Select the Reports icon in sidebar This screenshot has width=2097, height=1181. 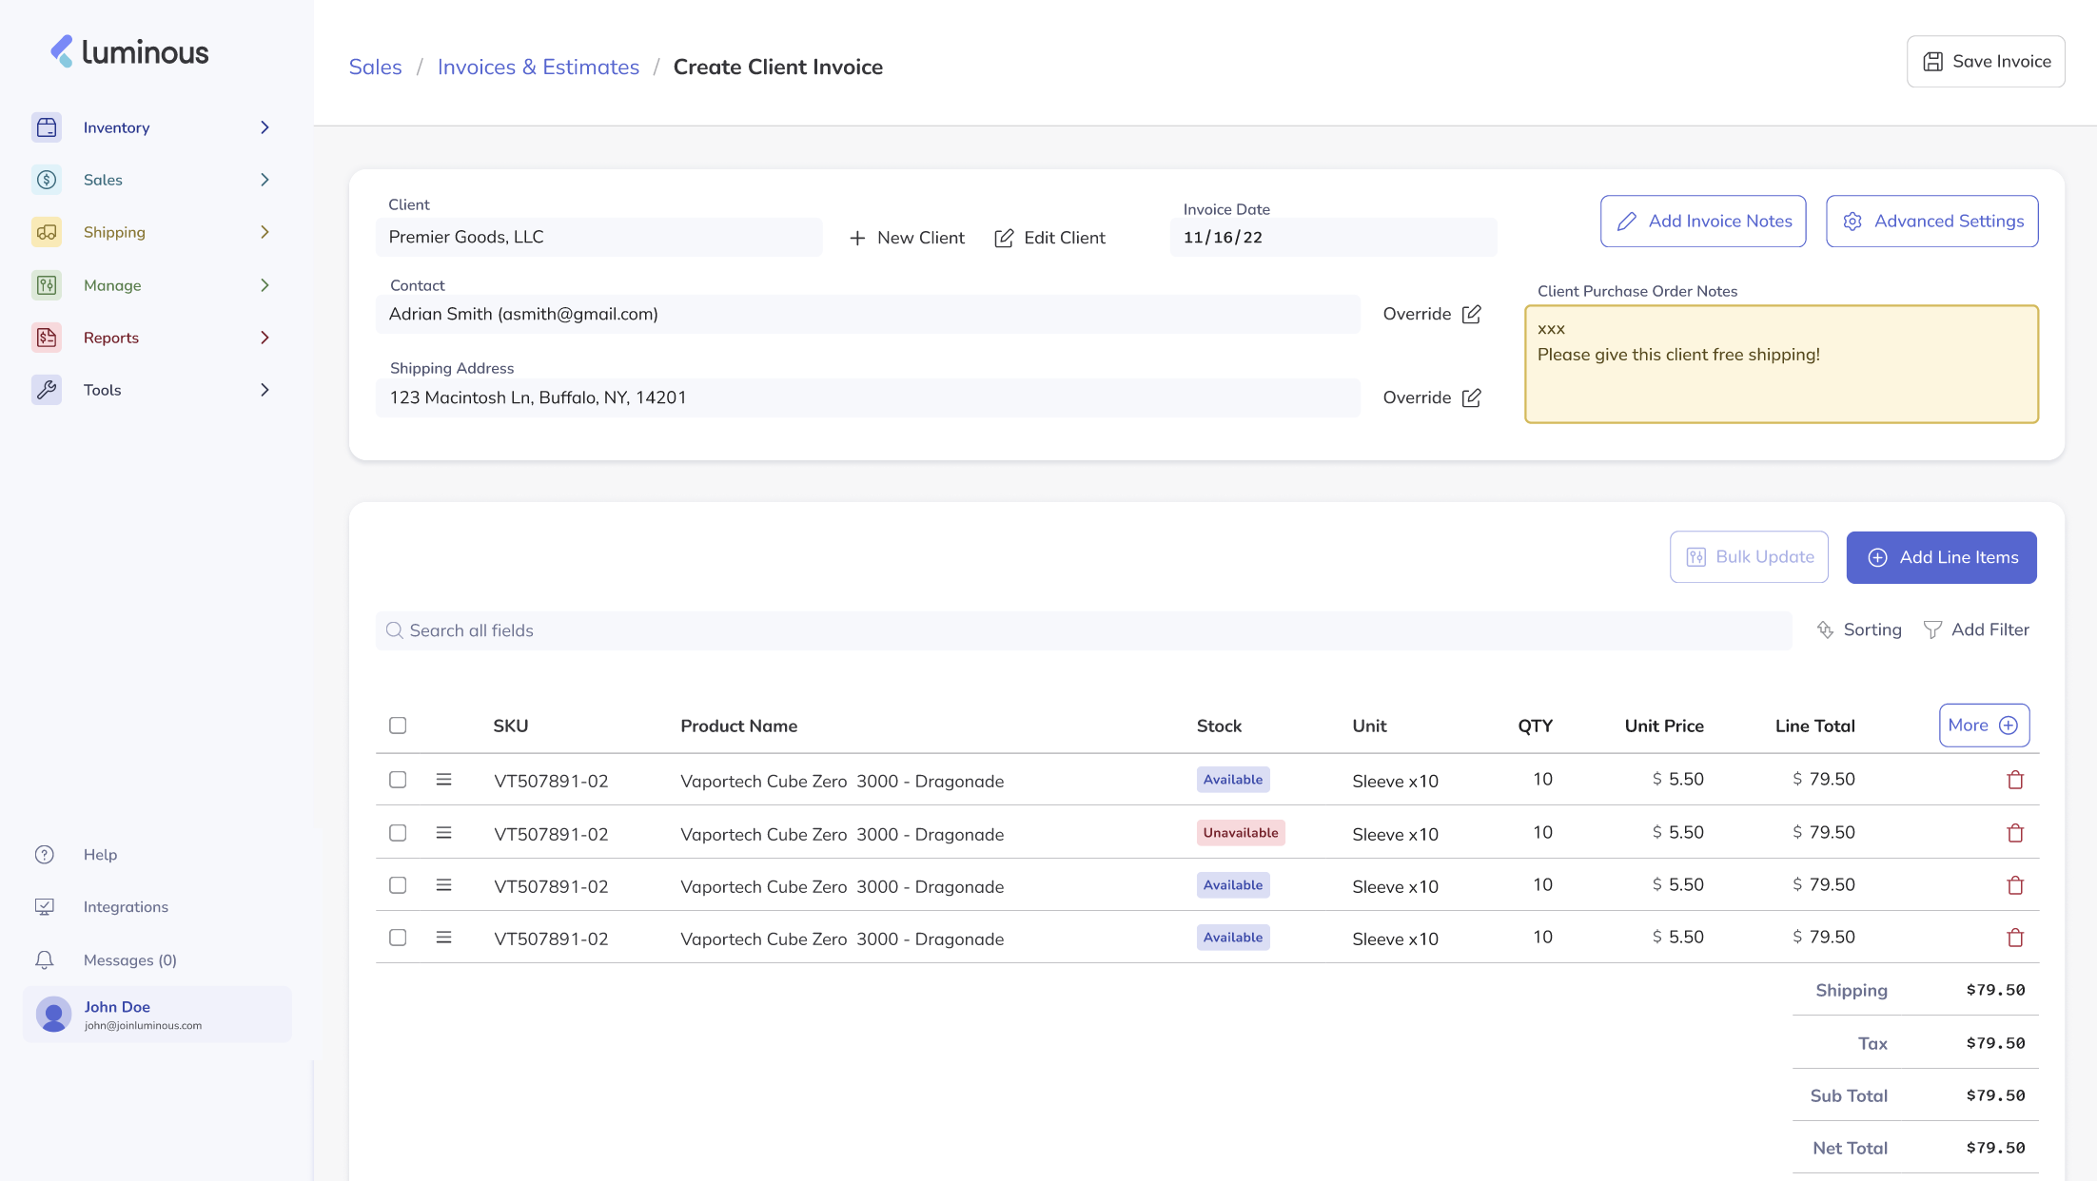[x=47, y=337]
